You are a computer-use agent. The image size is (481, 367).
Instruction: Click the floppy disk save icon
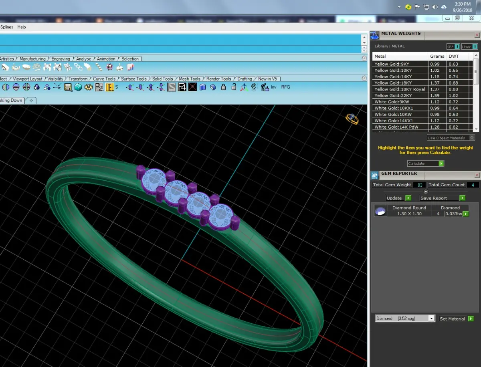68,87
